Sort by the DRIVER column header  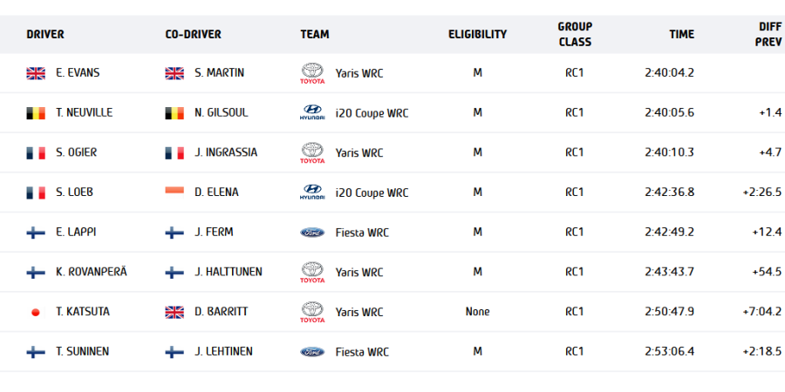tap(45, 35)
